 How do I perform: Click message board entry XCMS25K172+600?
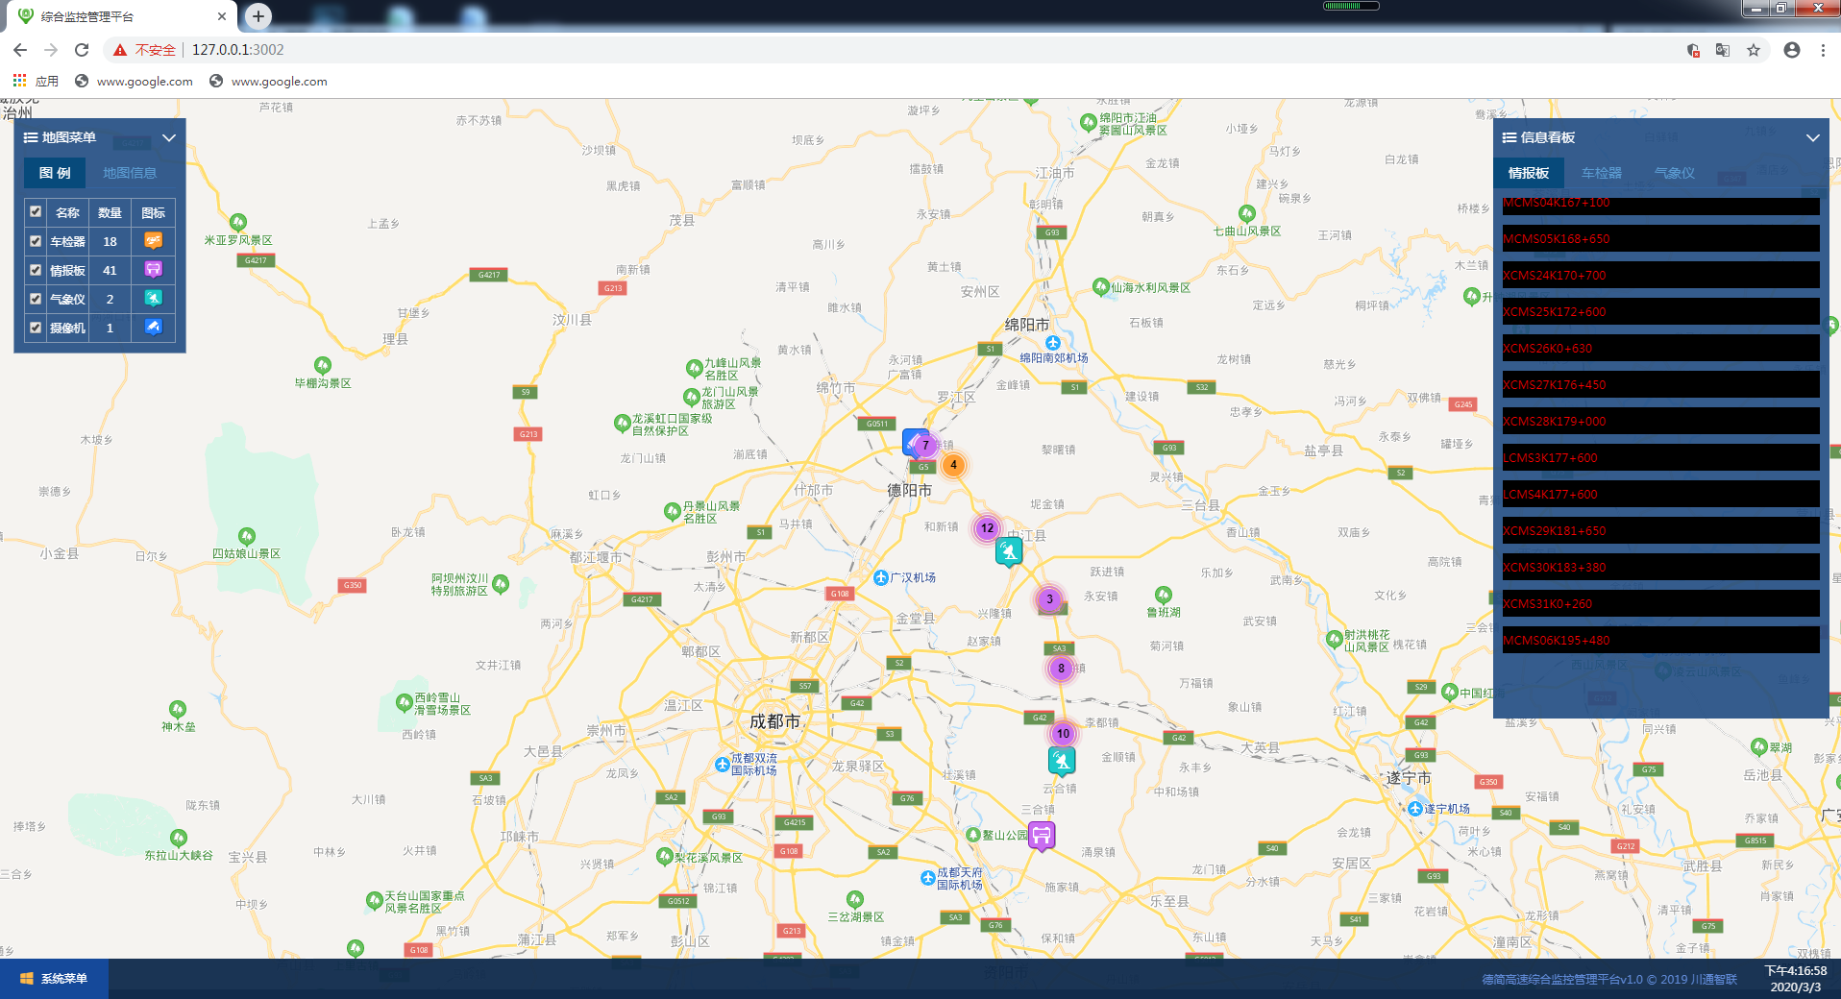coord(1660,311)
